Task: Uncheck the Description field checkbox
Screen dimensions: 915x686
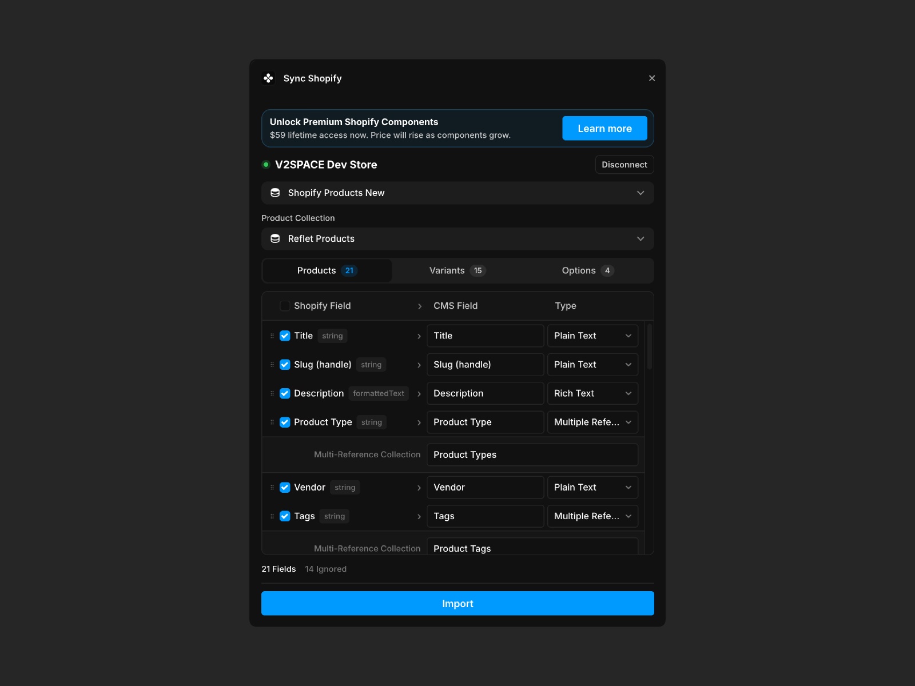Action: (x=285, y=393)
